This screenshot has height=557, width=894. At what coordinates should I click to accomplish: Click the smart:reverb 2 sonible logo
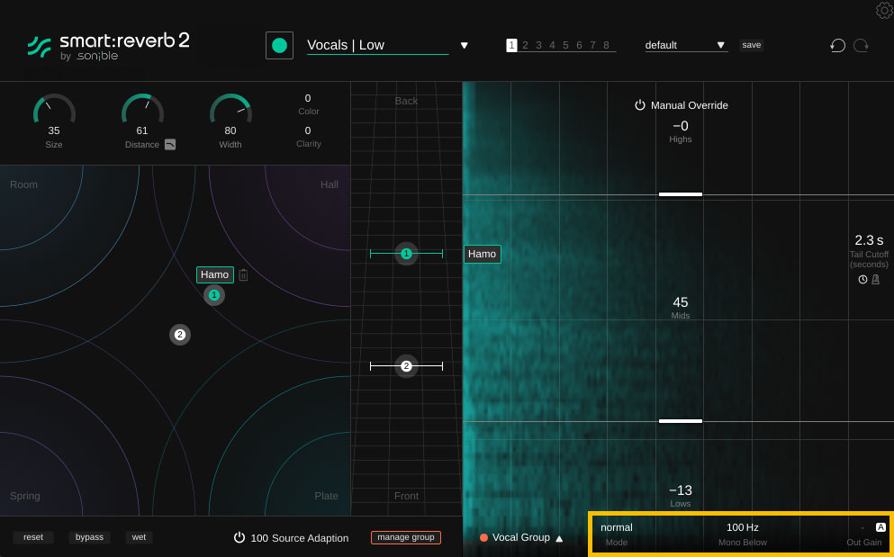108,47
